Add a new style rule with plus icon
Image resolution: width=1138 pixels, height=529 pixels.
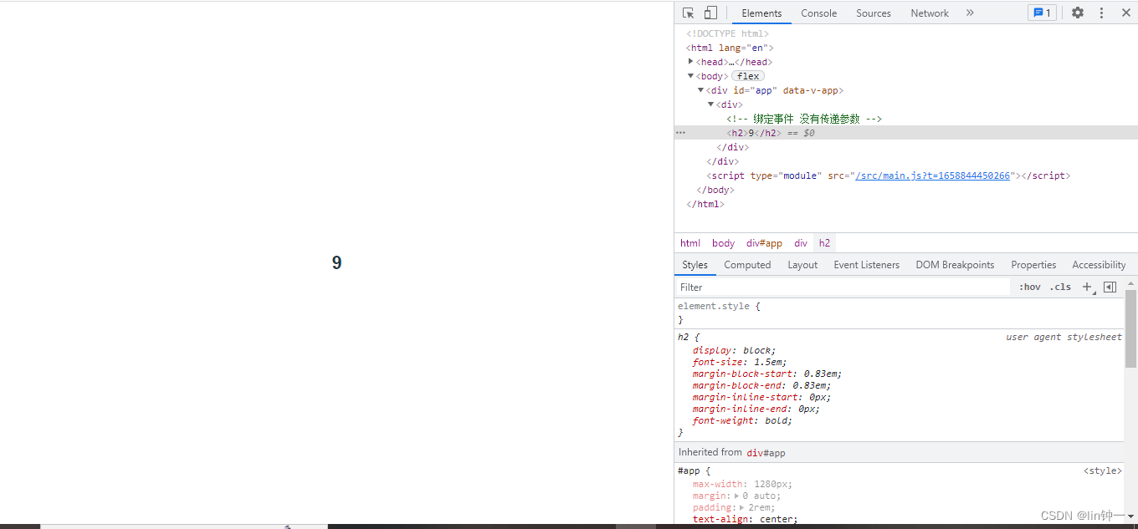tap(1087, 287)
